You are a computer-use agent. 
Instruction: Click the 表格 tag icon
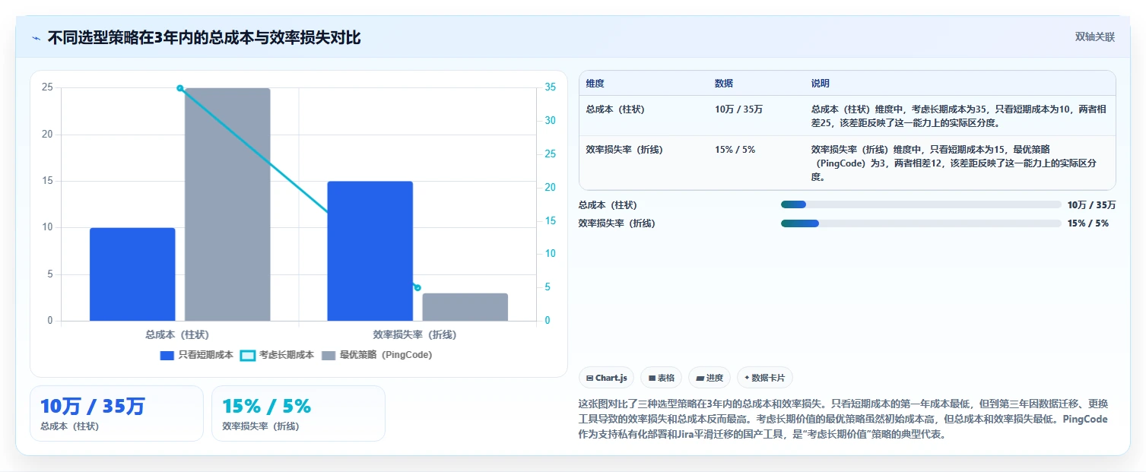[652, 378]
